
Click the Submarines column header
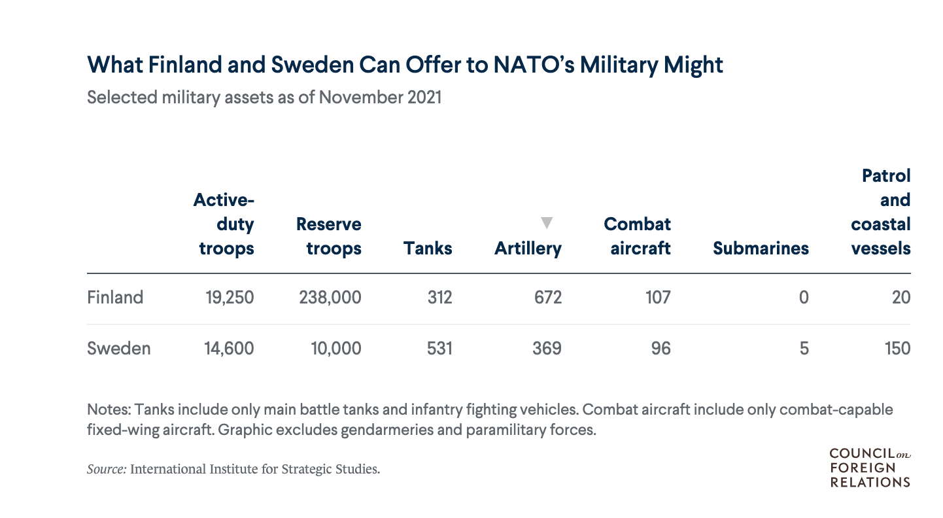[761, 249]
